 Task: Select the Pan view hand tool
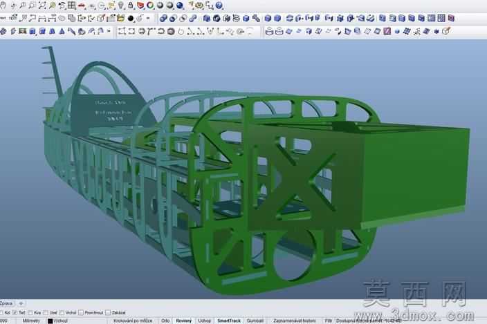pyautogui.click(x=3, y=6)
